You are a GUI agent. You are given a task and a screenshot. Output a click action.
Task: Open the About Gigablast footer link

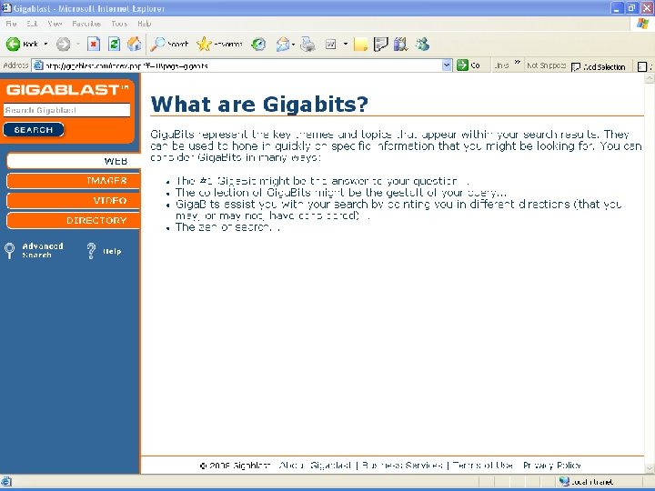pos(316,466)
